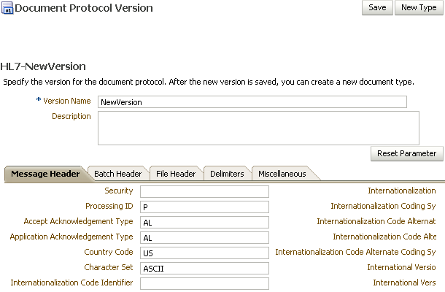Focus the Version Name field
The width and height of the screenshot is (445, 292).
[x=252, y=102]
